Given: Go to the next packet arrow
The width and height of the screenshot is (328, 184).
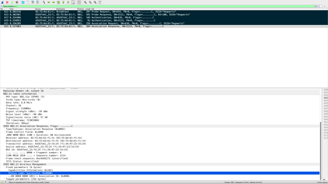Looking at the screenshot, I should click(x=53, y=2).
